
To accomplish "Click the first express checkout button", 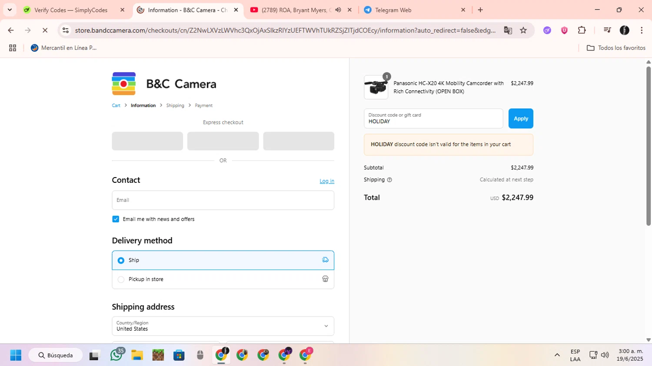I will [147, 141].
